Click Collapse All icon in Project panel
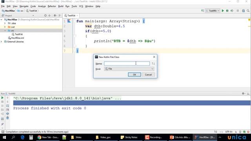Screen dimensions: 251x141 point(49,16)
